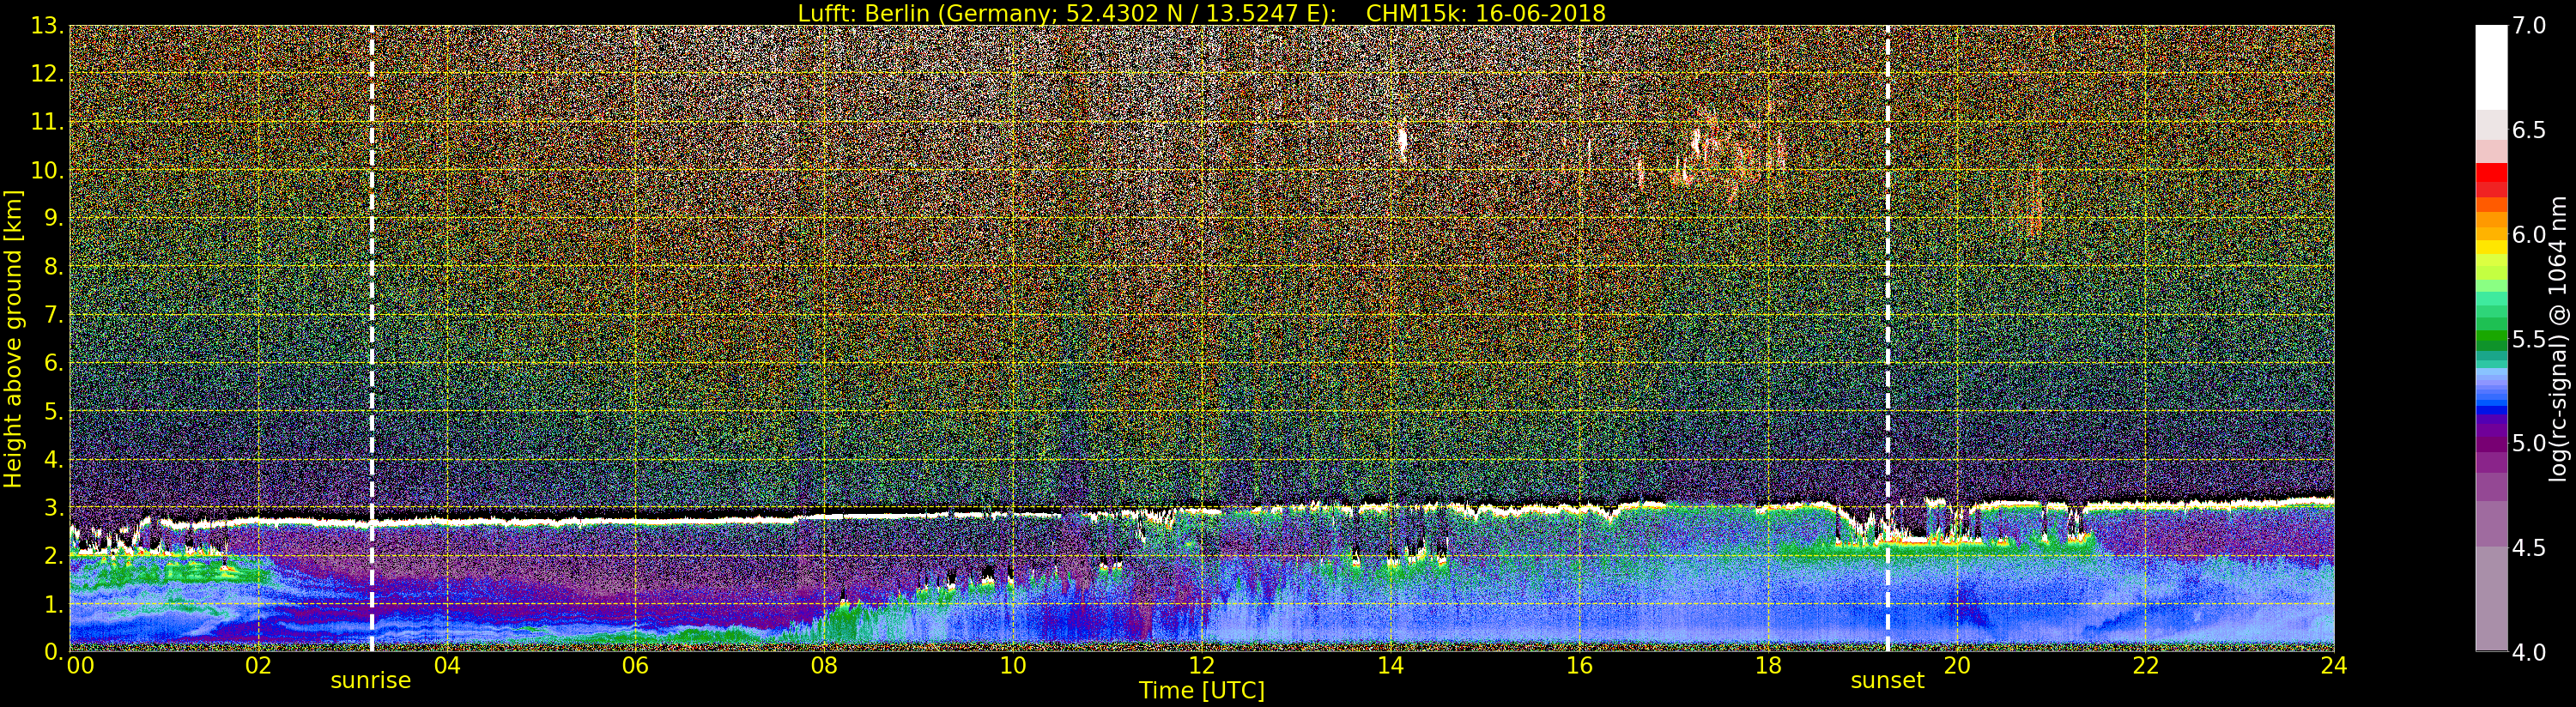The height and width of the screenshot is (707, 2576).
Task: Click height axis tick "7."
Action: 54,315
